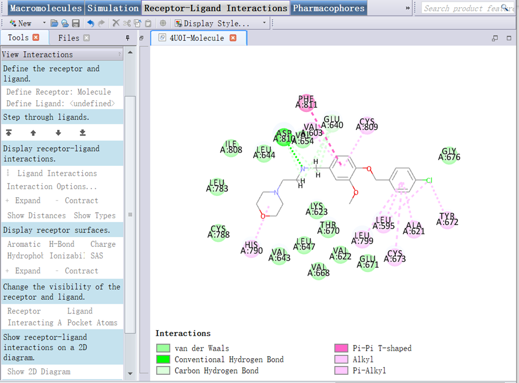The width and height of the screenshot is (519, 383).
Task: Open the Display Style dropdown arrow
Action: [x=264, y=23]
